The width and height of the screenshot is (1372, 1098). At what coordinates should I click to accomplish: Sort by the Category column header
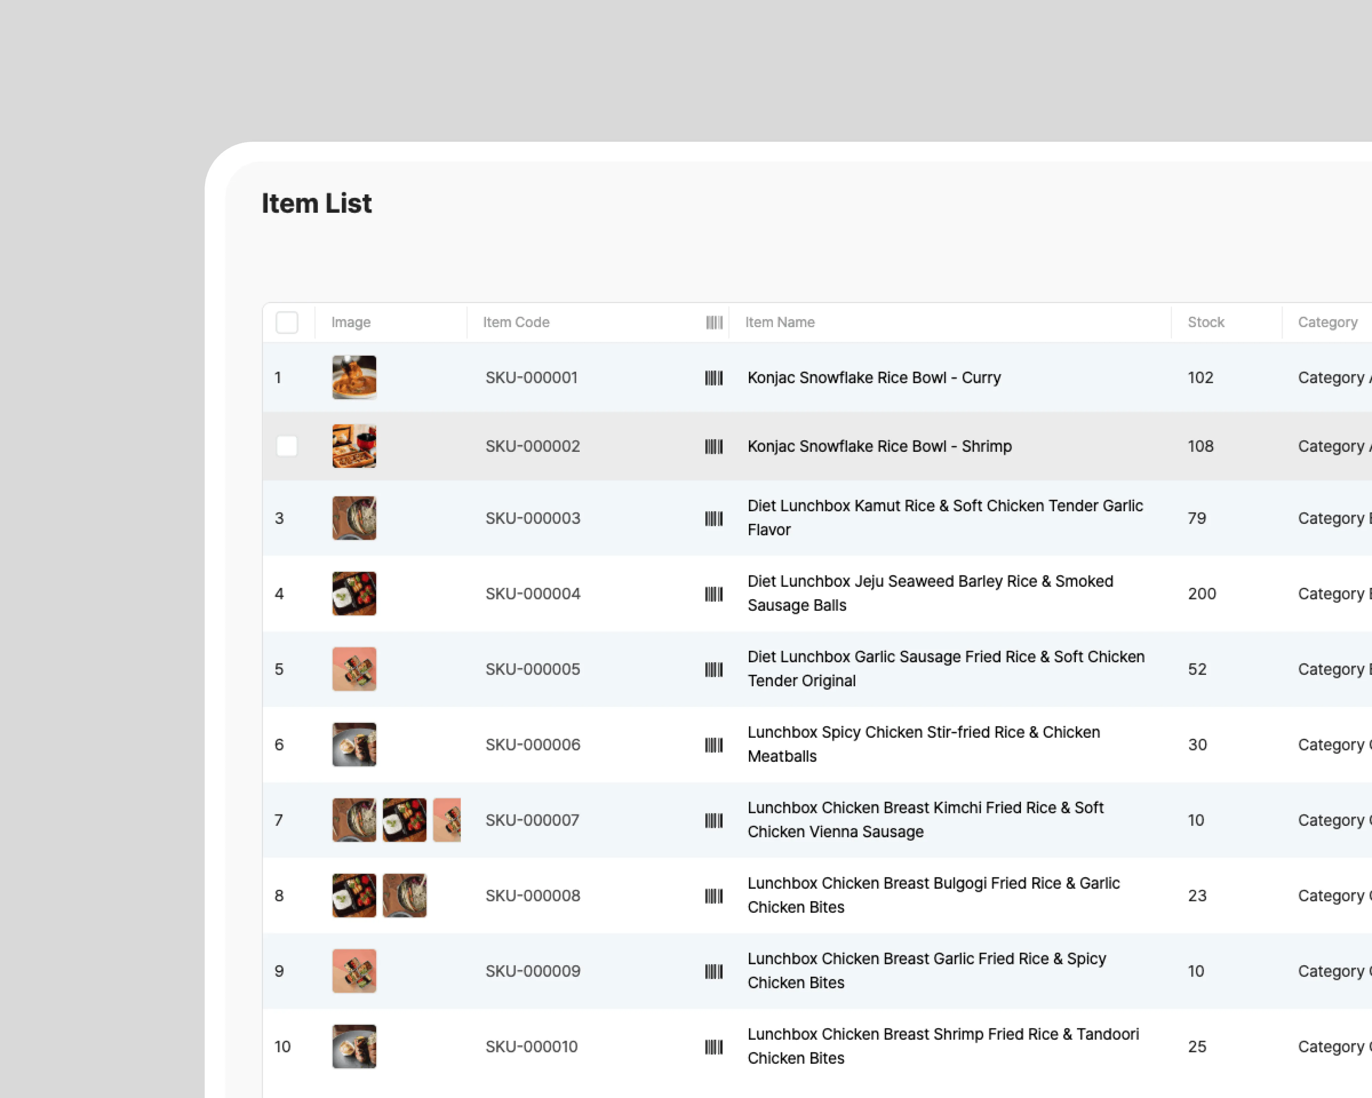pyautogui.click(x=1328, y=322)
